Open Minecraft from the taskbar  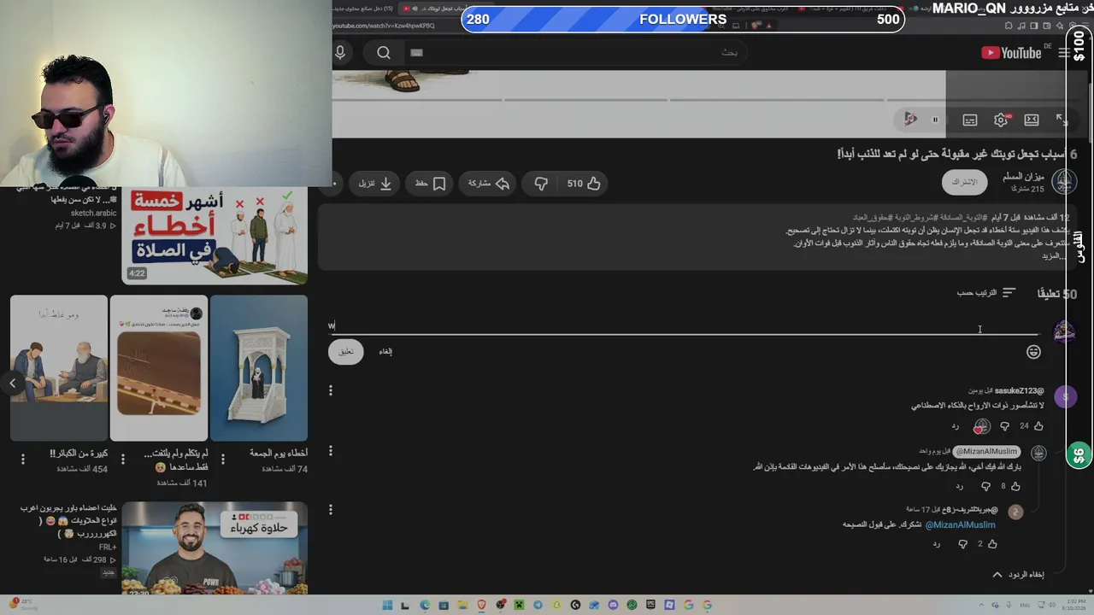(x=519, y=606)
